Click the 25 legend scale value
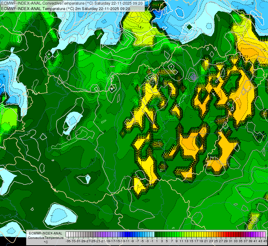This screenshot has width=268, height=246. pyautogui.click(x=216, y=241)
